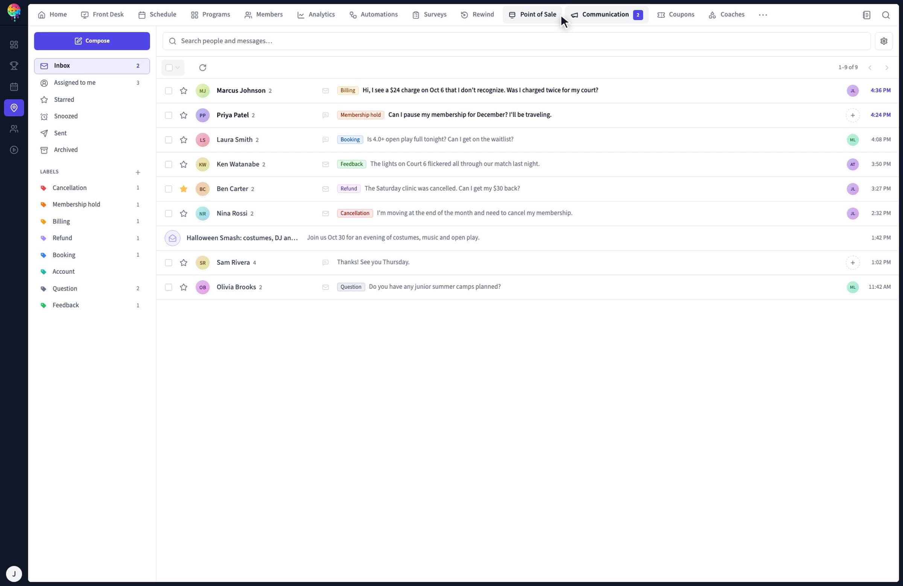This screenshot has width=903, height=586.
Task: Click the Billing tag on Marcus Johnson's message
Action: coord(348,91)
